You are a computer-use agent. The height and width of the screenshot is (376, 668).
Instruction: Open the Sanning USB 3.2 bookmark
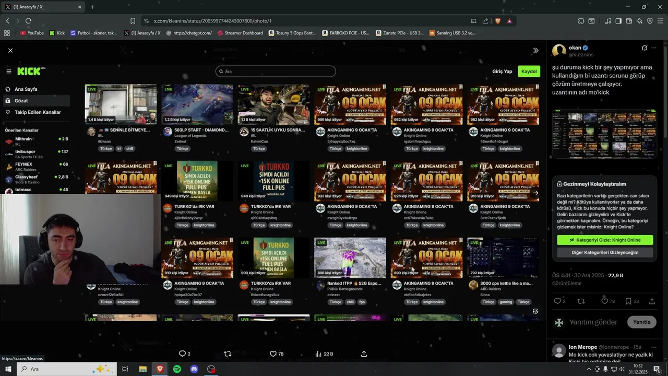tap(452, 33)
